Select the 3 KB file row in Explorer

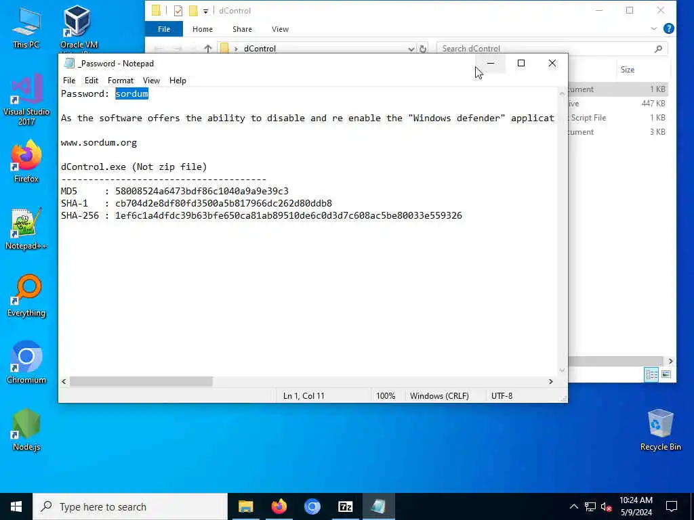tap(618, 132)
